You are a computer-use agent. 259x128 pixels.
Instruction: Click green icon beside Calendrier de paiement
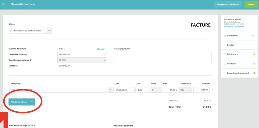(254, 73)
